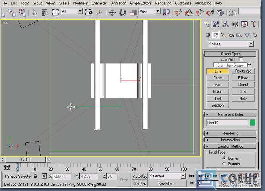This screenshot has height=191, width=265.
Task: Toggle the Selection Lock padlock
Action: 35,176
